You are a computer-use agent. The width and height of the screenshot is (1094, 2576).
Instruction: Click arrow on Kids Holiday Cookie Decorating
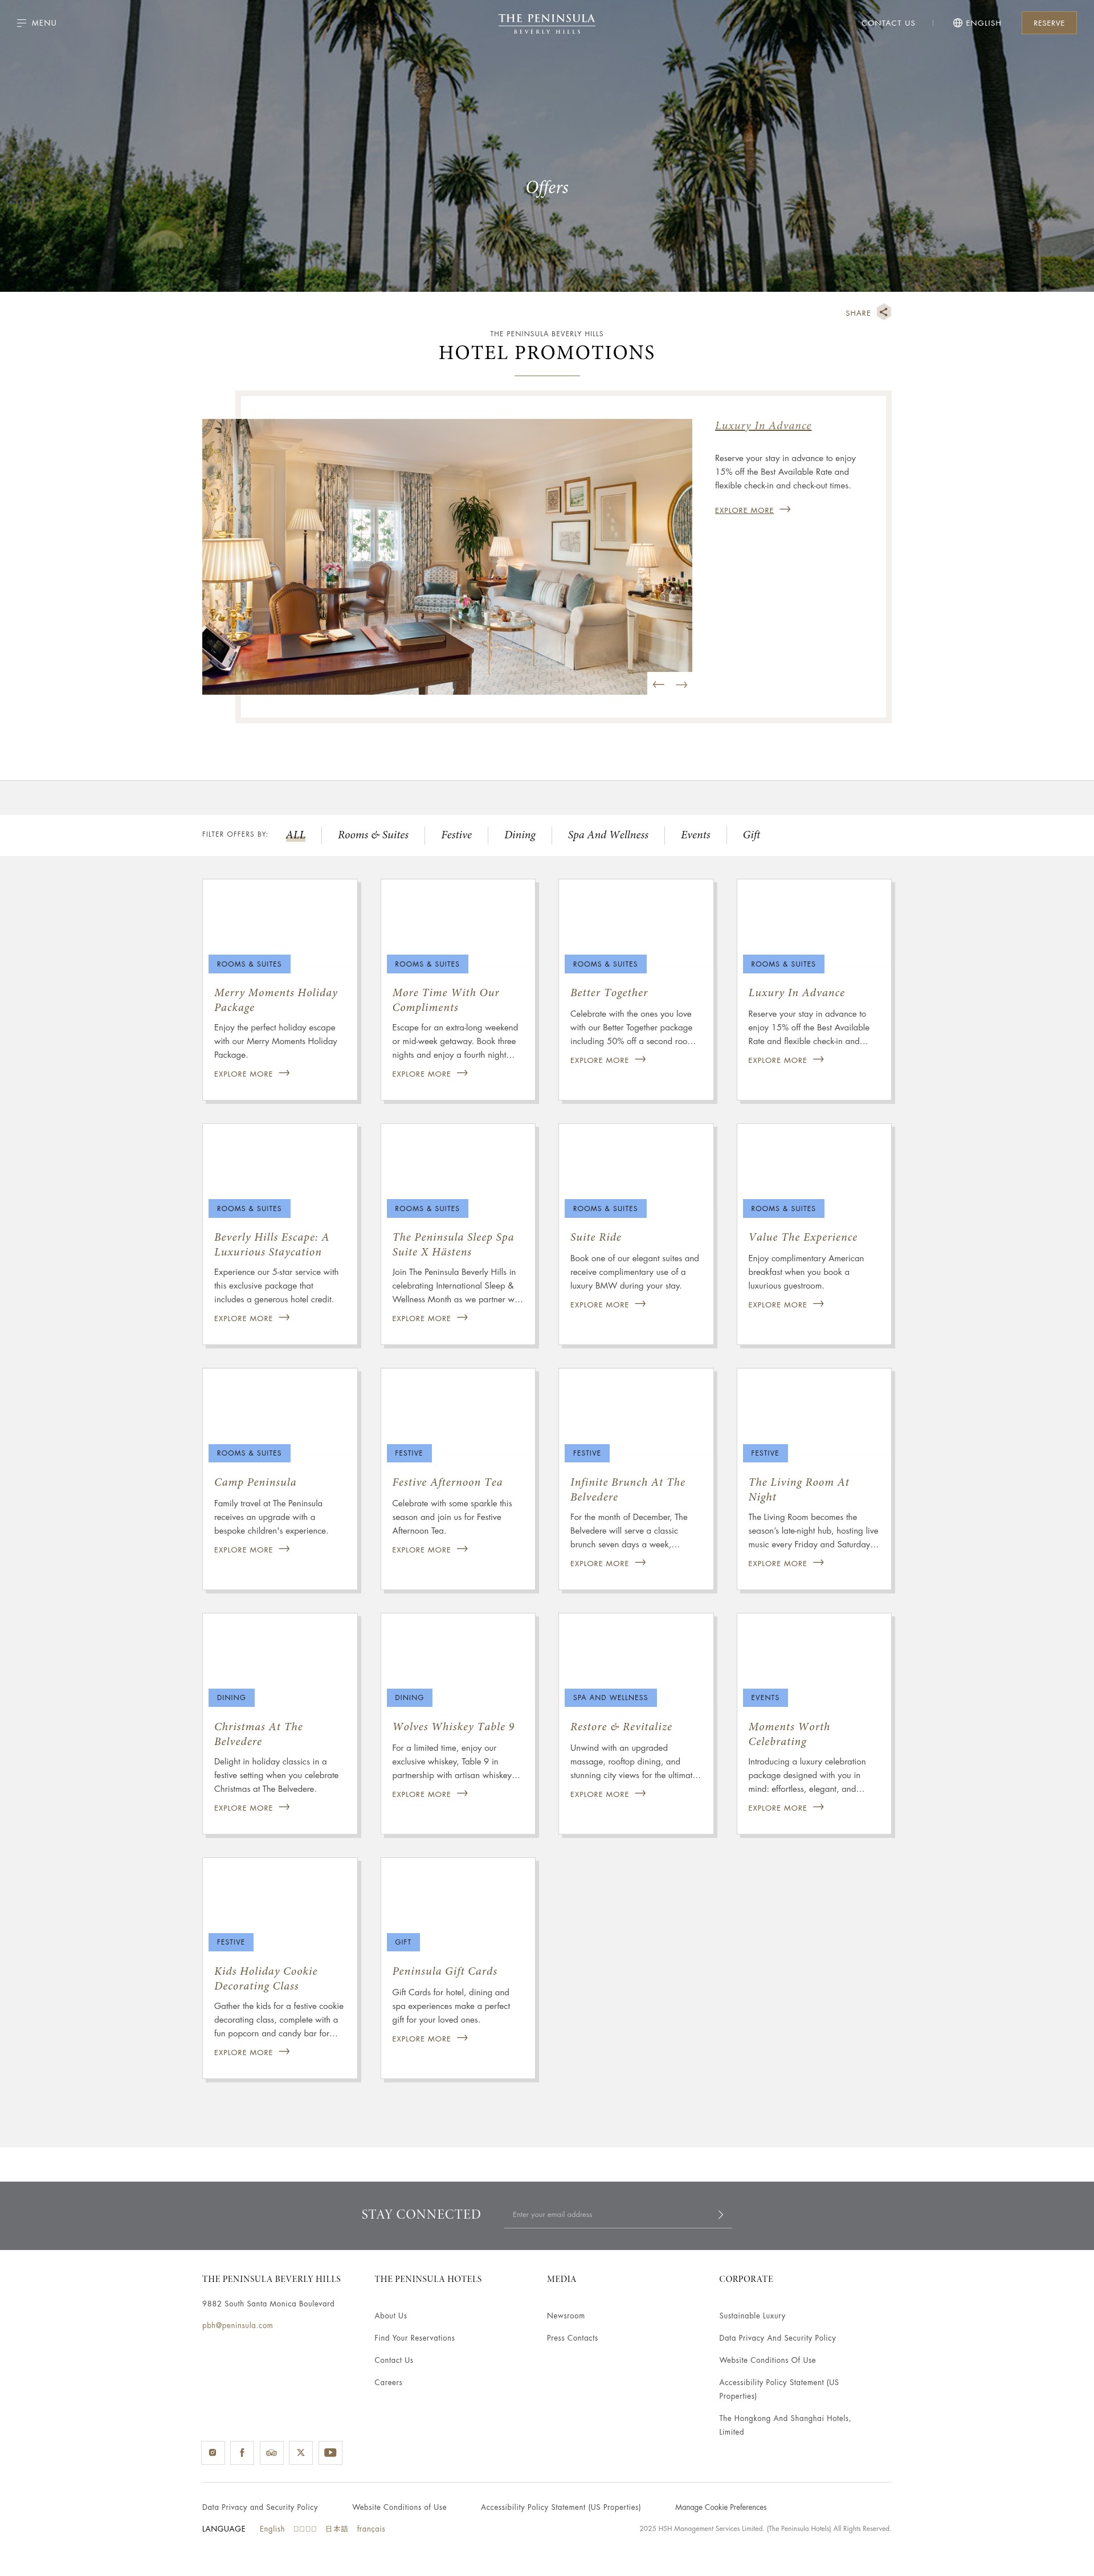(284, 2051)
